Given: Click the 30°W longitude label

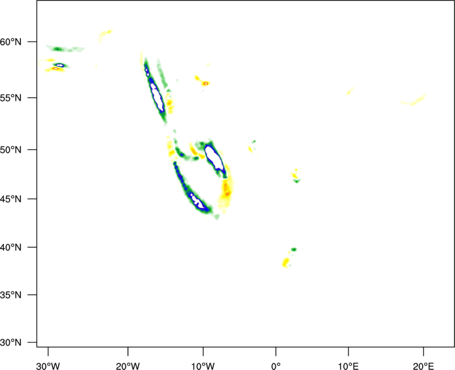Looking at the screenshot, I should [48, 366].
